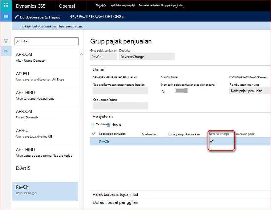
Task: Click the Kode yang dikecualikan column header
Action: (x=184, y=134)
